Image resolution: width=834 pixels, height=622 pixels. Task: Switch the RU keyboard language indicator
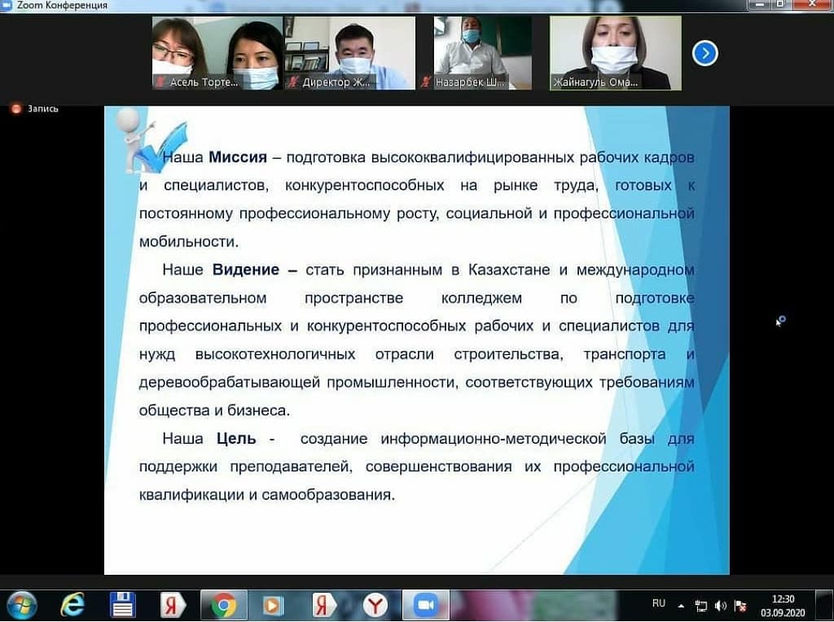[x=658, y=603]
